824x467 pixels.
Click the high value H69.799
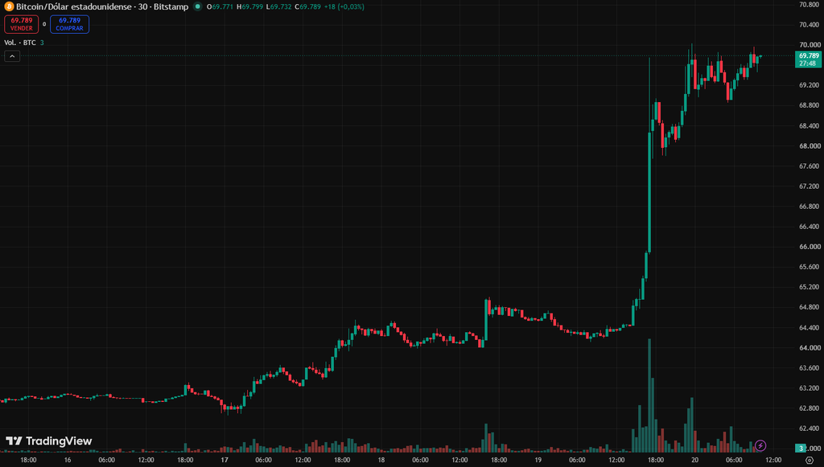249,6
